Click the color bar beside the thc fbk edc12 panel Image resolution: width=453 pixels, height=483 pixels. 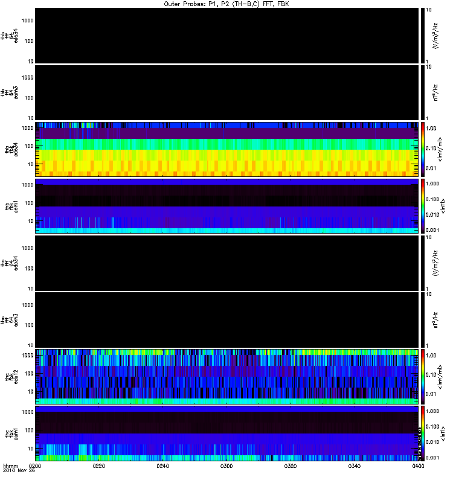(x=423, y=377)
